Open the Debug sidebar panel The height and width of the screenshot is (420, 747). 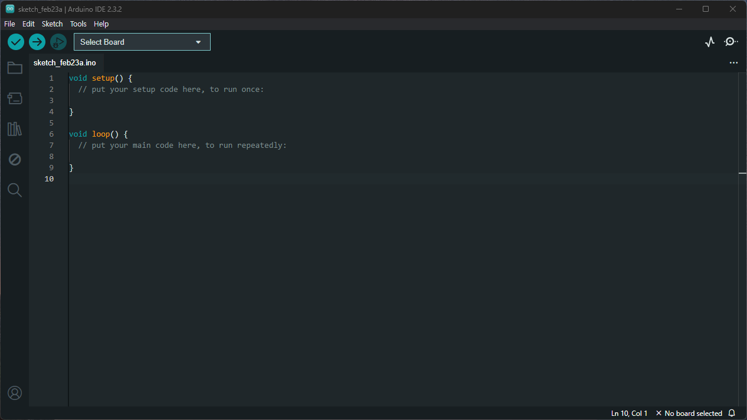15,160
